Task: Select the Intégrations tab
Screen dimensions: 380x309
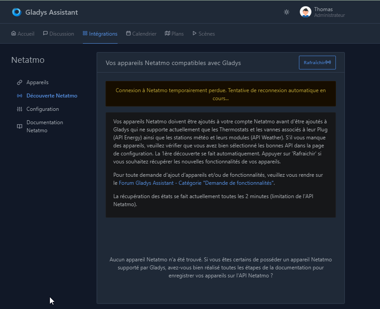Action: (100, 34)
